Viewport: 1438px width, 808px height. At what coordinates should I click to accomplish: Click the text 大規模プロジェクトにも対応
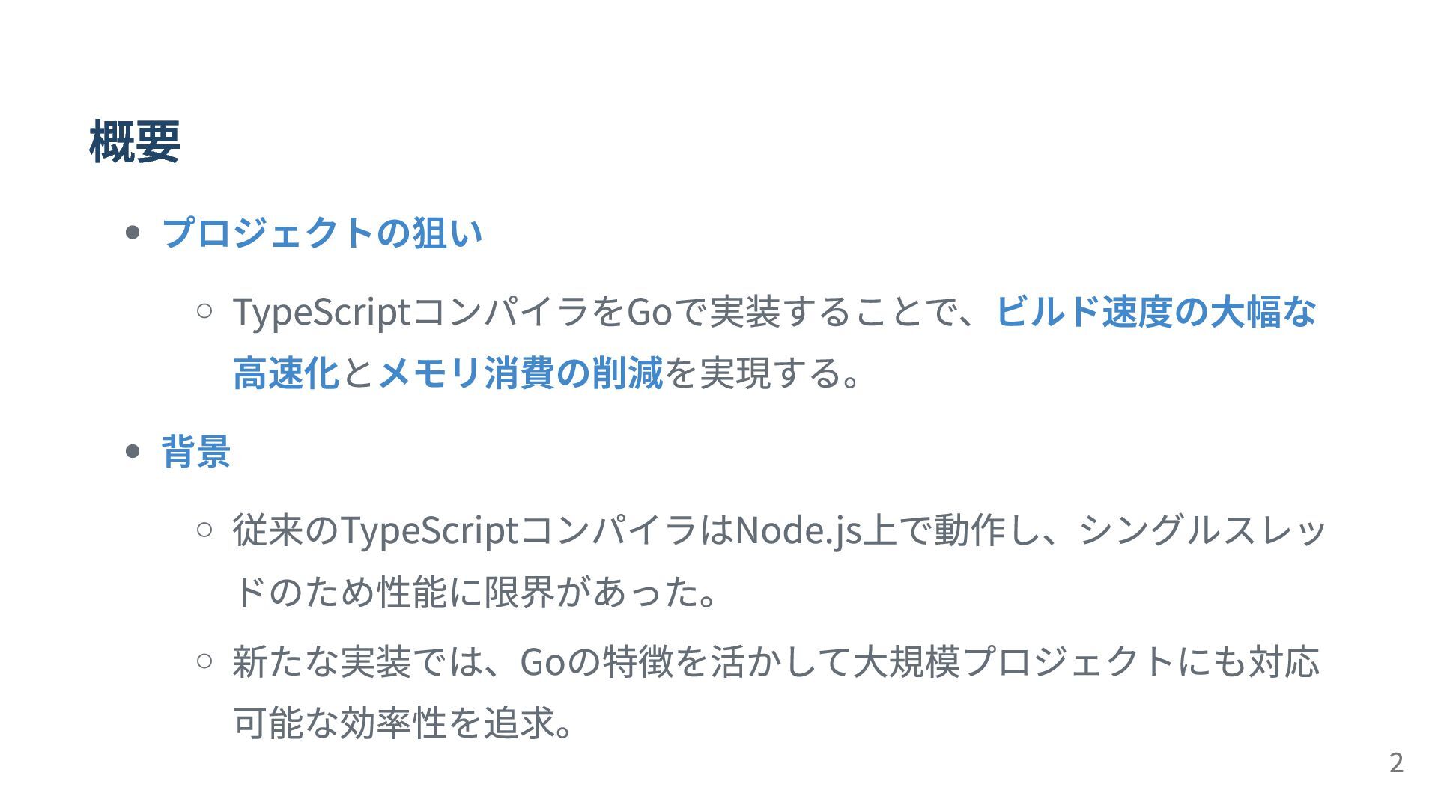coord(1085,661)
